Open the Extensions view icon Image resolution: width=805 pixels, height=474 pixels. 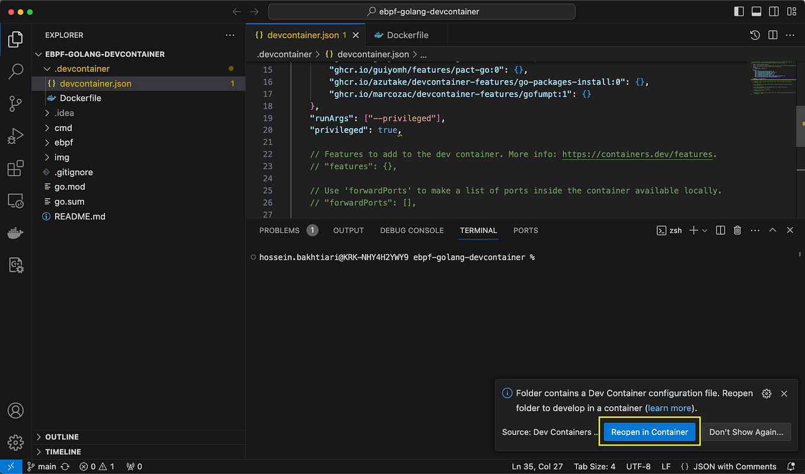pos(15,168)
